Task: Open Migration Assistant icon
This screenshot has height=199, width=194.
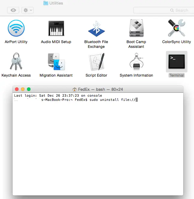Action: tap(56, 62)
